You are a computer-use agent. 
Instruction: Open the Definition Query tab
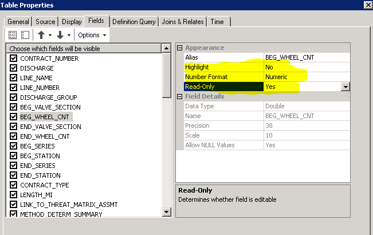pos(134,22)
